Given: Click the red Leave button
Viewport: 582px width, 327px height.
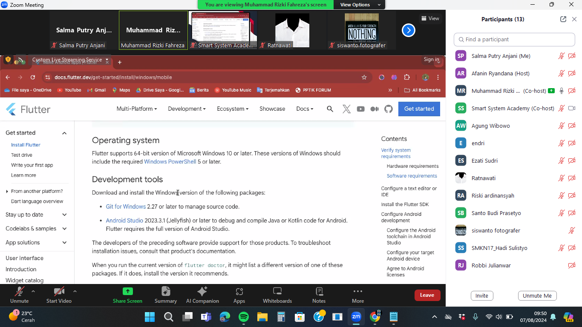Looking at the screenshot, I should 427,295.
